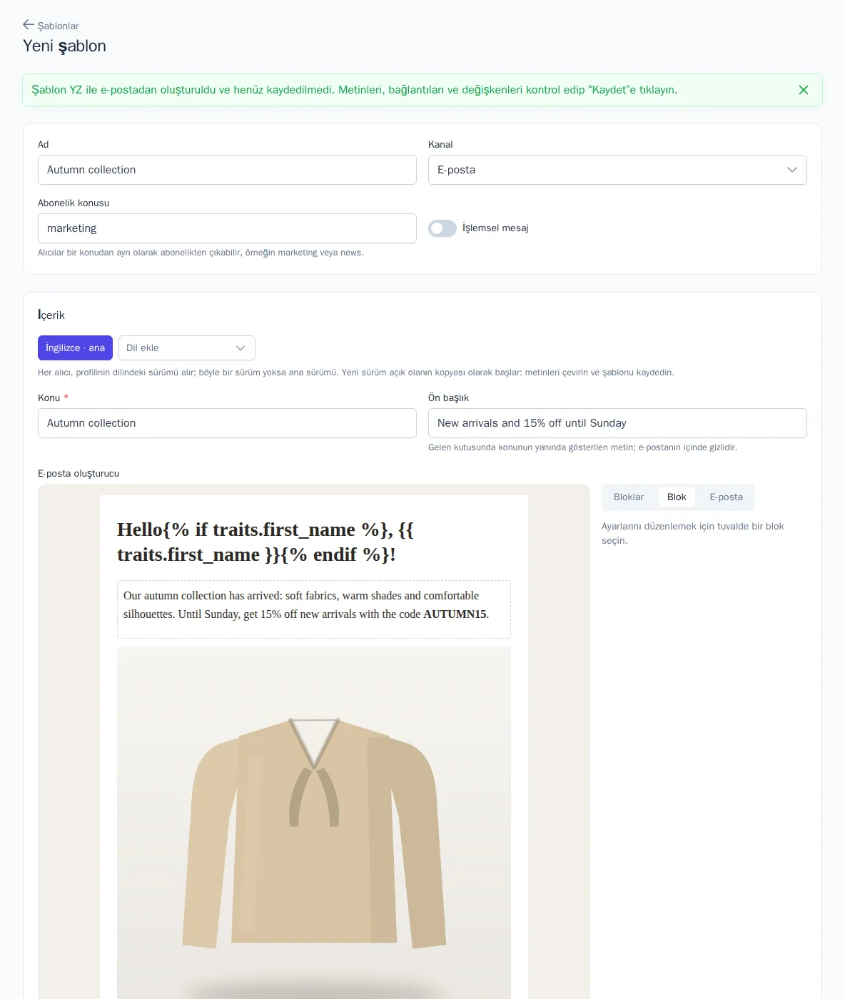
Task: Click the preheader inbox hint text
Action: tap(582, 447)
